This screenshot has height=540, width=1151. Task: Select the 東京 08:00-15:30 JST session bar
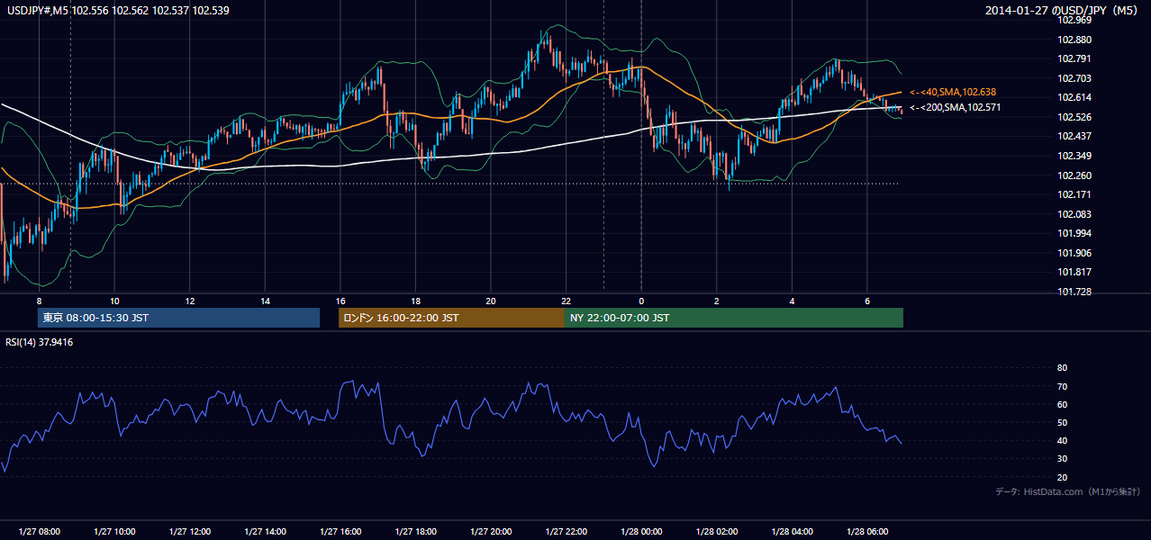tap(179, 318)
